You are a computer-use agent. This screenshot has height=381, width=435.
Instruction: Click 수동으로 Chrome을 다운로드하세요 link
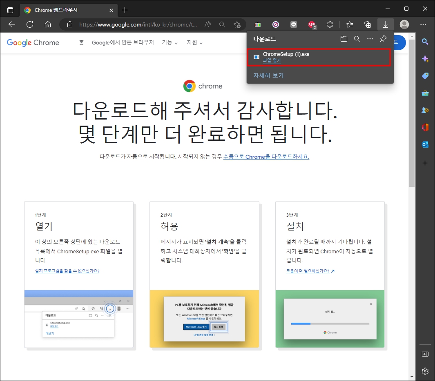click(x=266, y=157)
